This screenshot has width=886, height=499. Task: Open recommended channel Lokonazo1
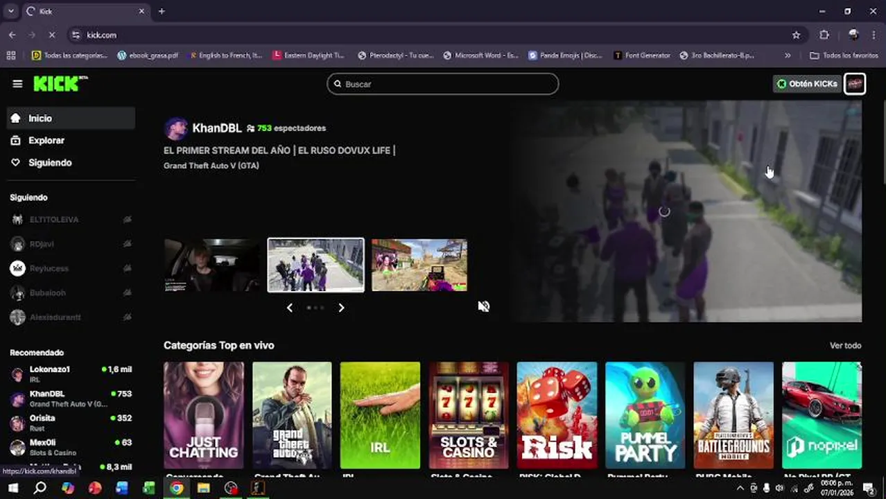71,374
